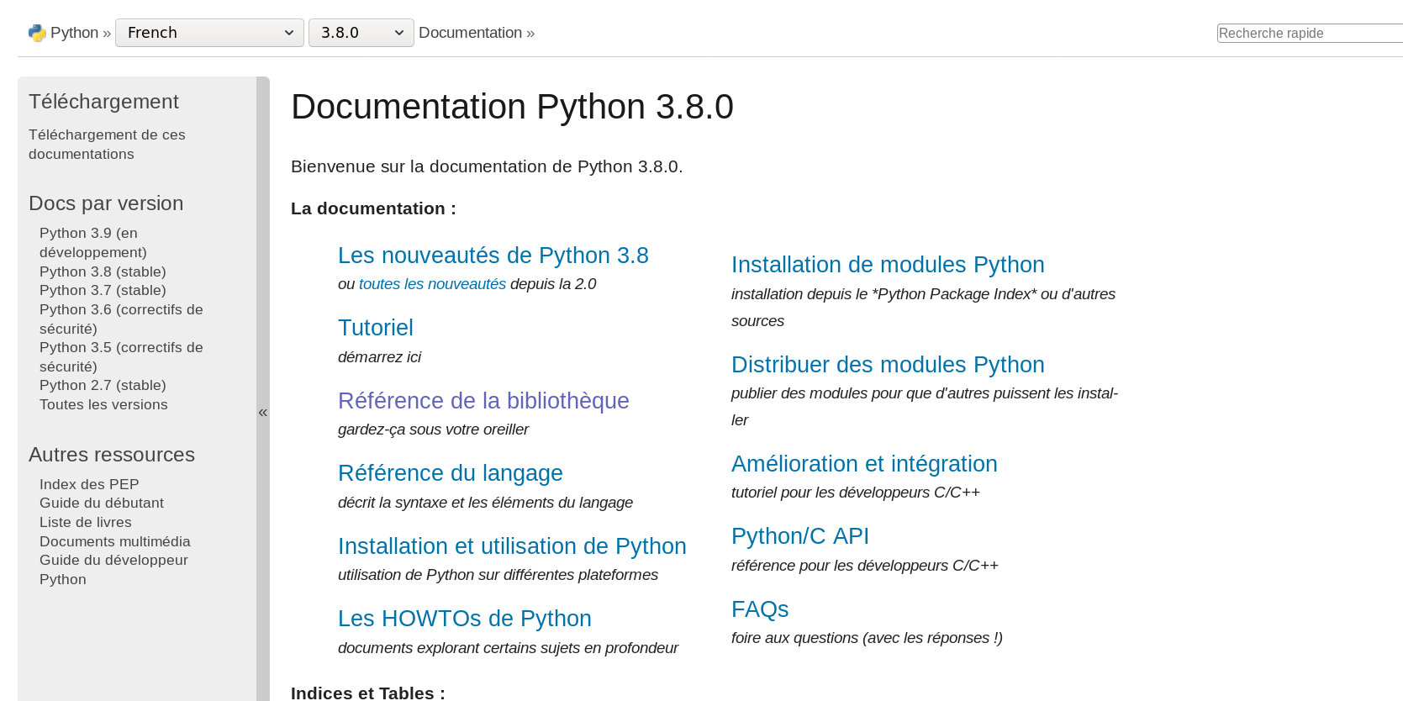The width and height of the screenshot is (1403, 701).
Task: View Les HOWTOs de Python
Action: coord(464,619)
